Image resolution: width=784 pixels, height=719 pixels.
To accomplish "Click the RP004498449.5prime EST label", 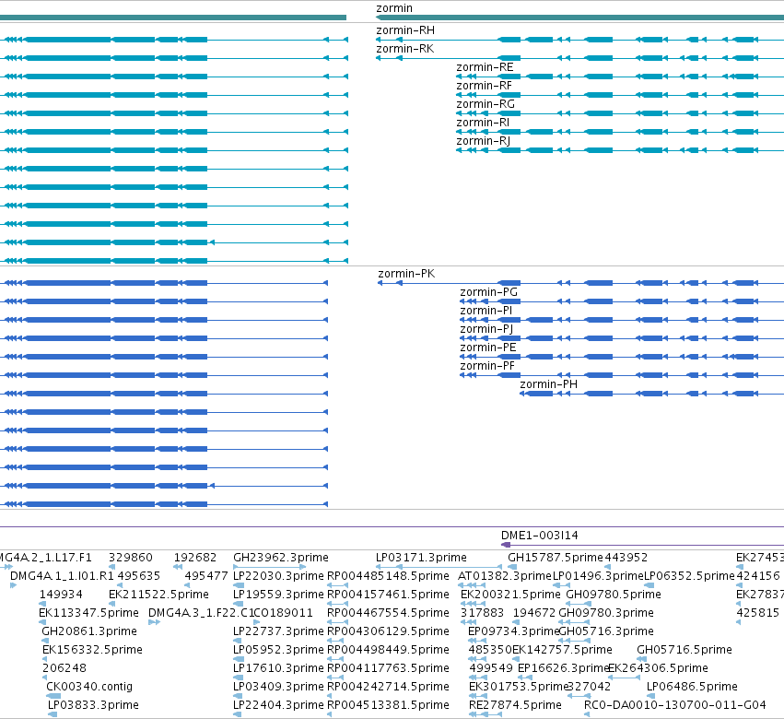I will [x=388, y=651].
